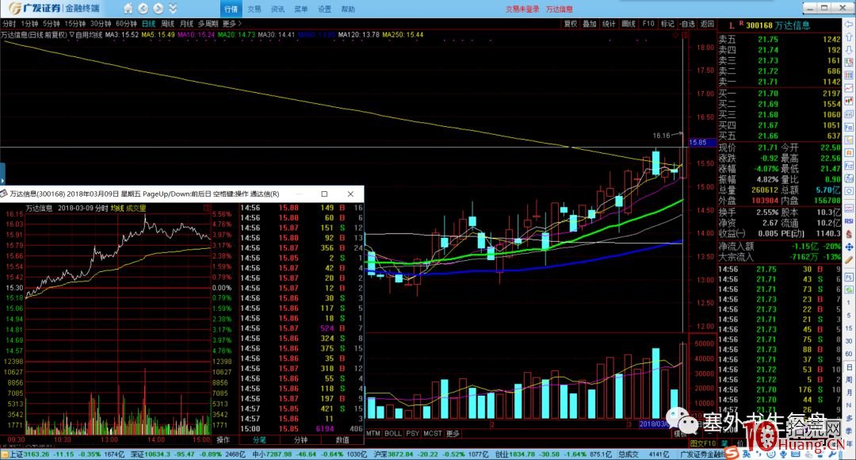
Task: Open the 帮助 menu
Action: (x=348, y=10)
